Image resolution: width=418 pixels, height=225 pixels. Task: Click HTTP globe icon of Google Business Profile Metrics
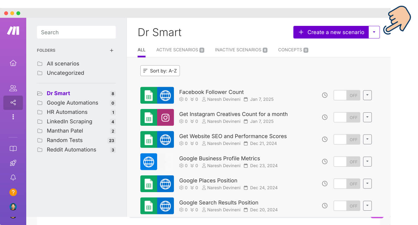click(149, 162)
